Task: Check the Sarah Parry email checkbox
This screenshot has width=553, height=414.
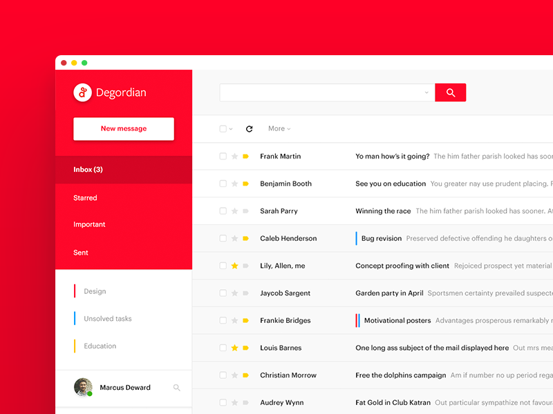Action: pos(223,211)
